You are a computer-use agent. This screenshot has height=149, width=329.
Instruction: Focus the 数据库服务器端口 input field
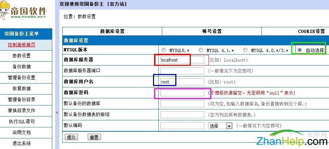(x=182, y=71)
